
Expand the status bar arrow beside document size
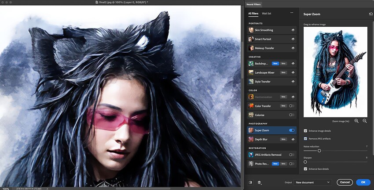pos(47,189)
